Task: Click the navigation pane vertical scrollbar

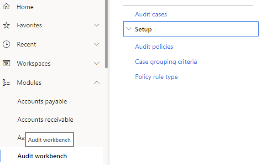Action: tap(106, 34)
